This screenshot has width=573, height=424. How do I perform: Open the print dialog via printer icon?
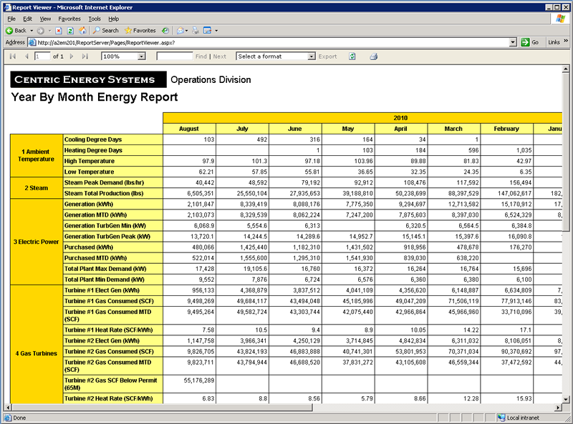373,56
